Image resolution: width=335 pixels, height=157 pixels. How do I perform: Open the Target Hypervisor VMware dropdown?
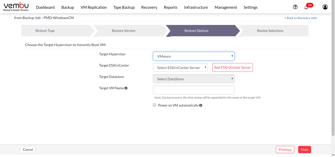click(x=194, y=56)
